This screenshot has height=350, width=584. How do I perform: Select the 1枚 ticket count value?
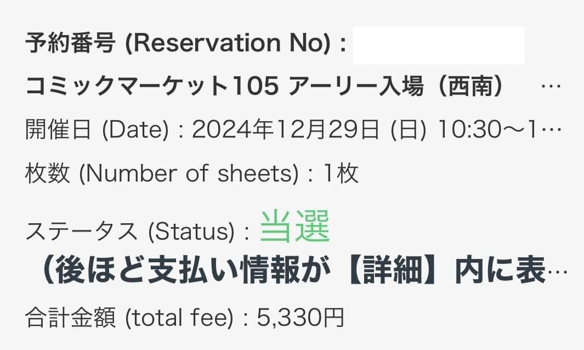(341, 173)
